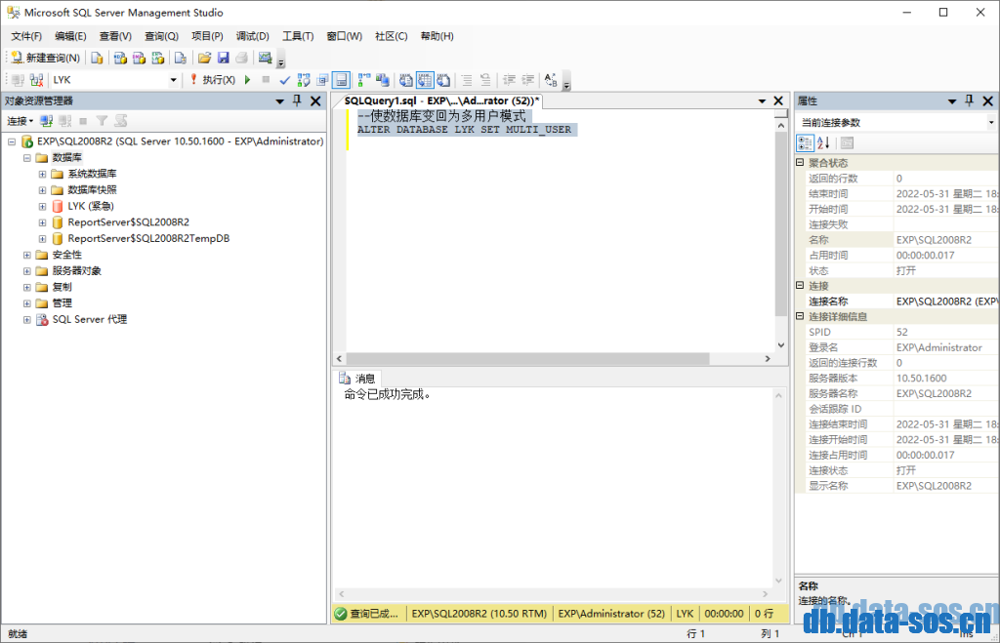Select ReportServer$SQL2008R2 database
1000x643 pixels.
[128, 222]
